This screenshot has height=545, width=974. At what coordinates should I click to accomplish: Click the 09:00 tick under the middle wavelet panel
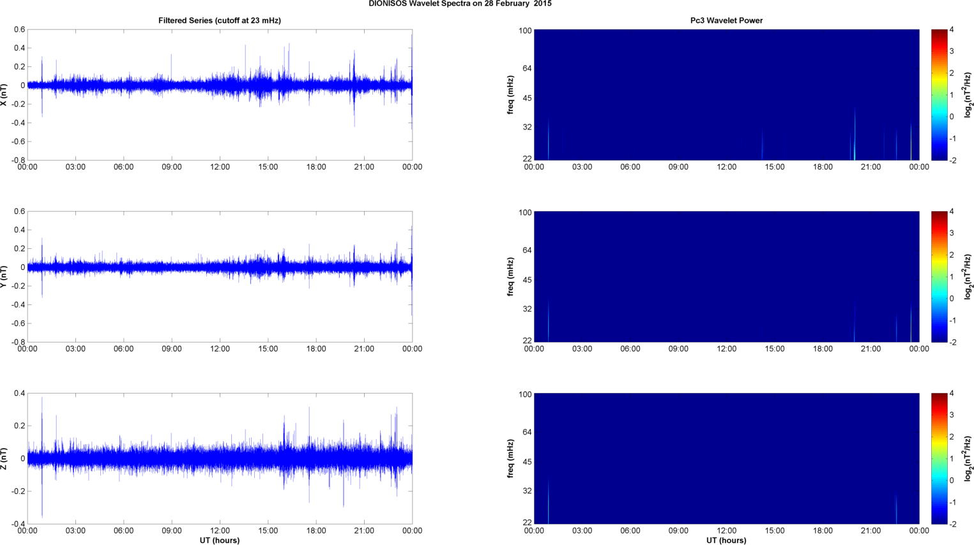pos(678,349)
